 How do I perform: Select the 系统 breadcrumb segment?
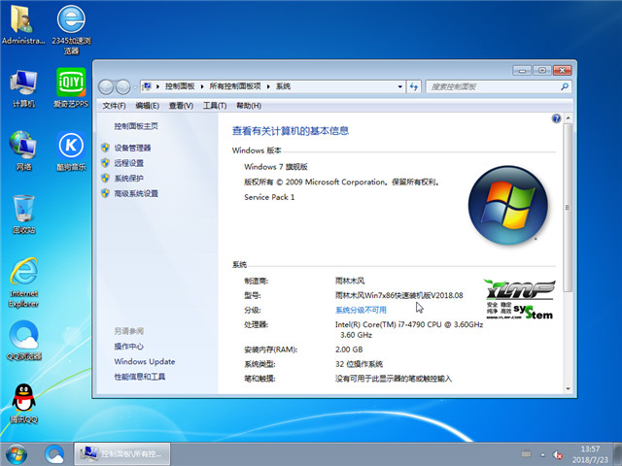point(283,86)
